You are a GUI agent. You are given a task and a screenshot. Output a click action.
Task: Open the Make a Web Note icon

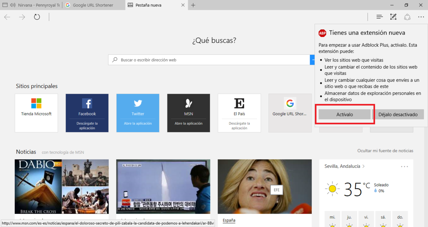coord(393,17)
